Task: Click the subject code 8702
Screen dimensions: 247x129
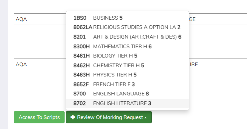Action: pyautogui.click(x=80, y=103)
